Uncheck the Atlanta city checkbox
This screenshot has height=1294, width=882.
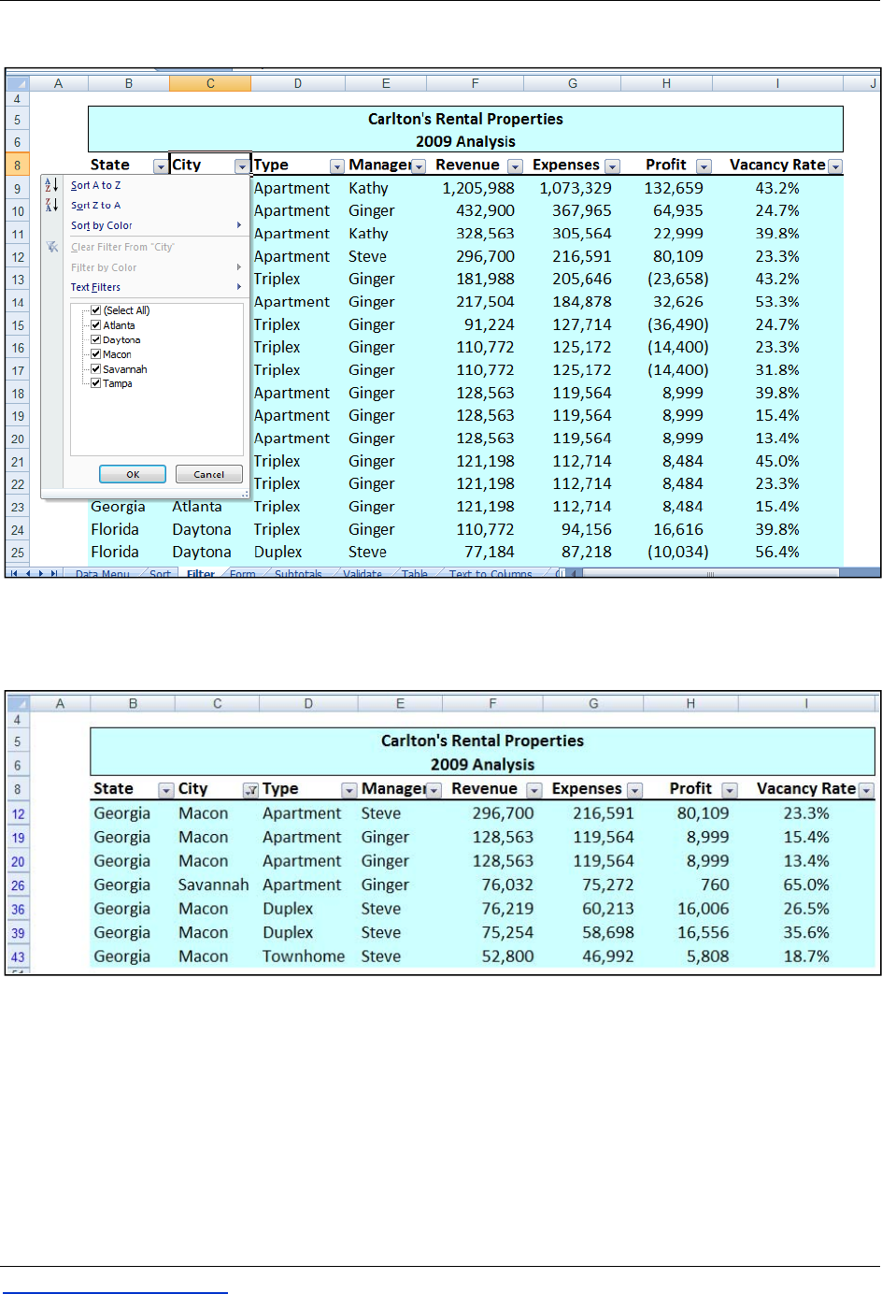95,325
